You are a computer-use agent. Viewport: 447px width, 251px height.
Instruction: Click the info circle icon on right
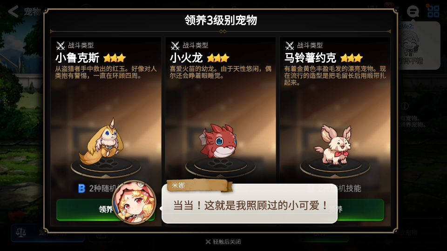pos(405,106)
